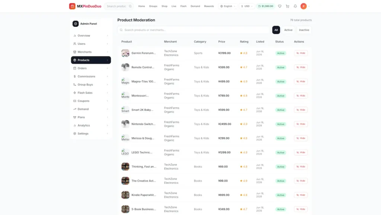
Task: Hide the LEGO Technic product
Action: tap(301, 152)
